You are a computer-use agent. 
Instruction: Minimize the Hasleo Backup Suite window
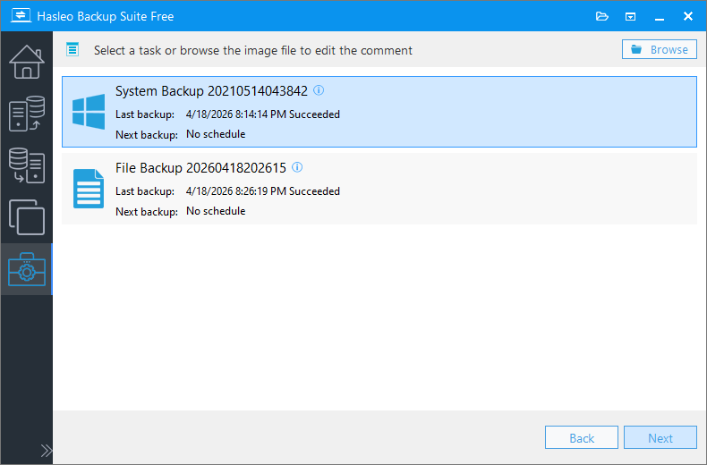660,17
